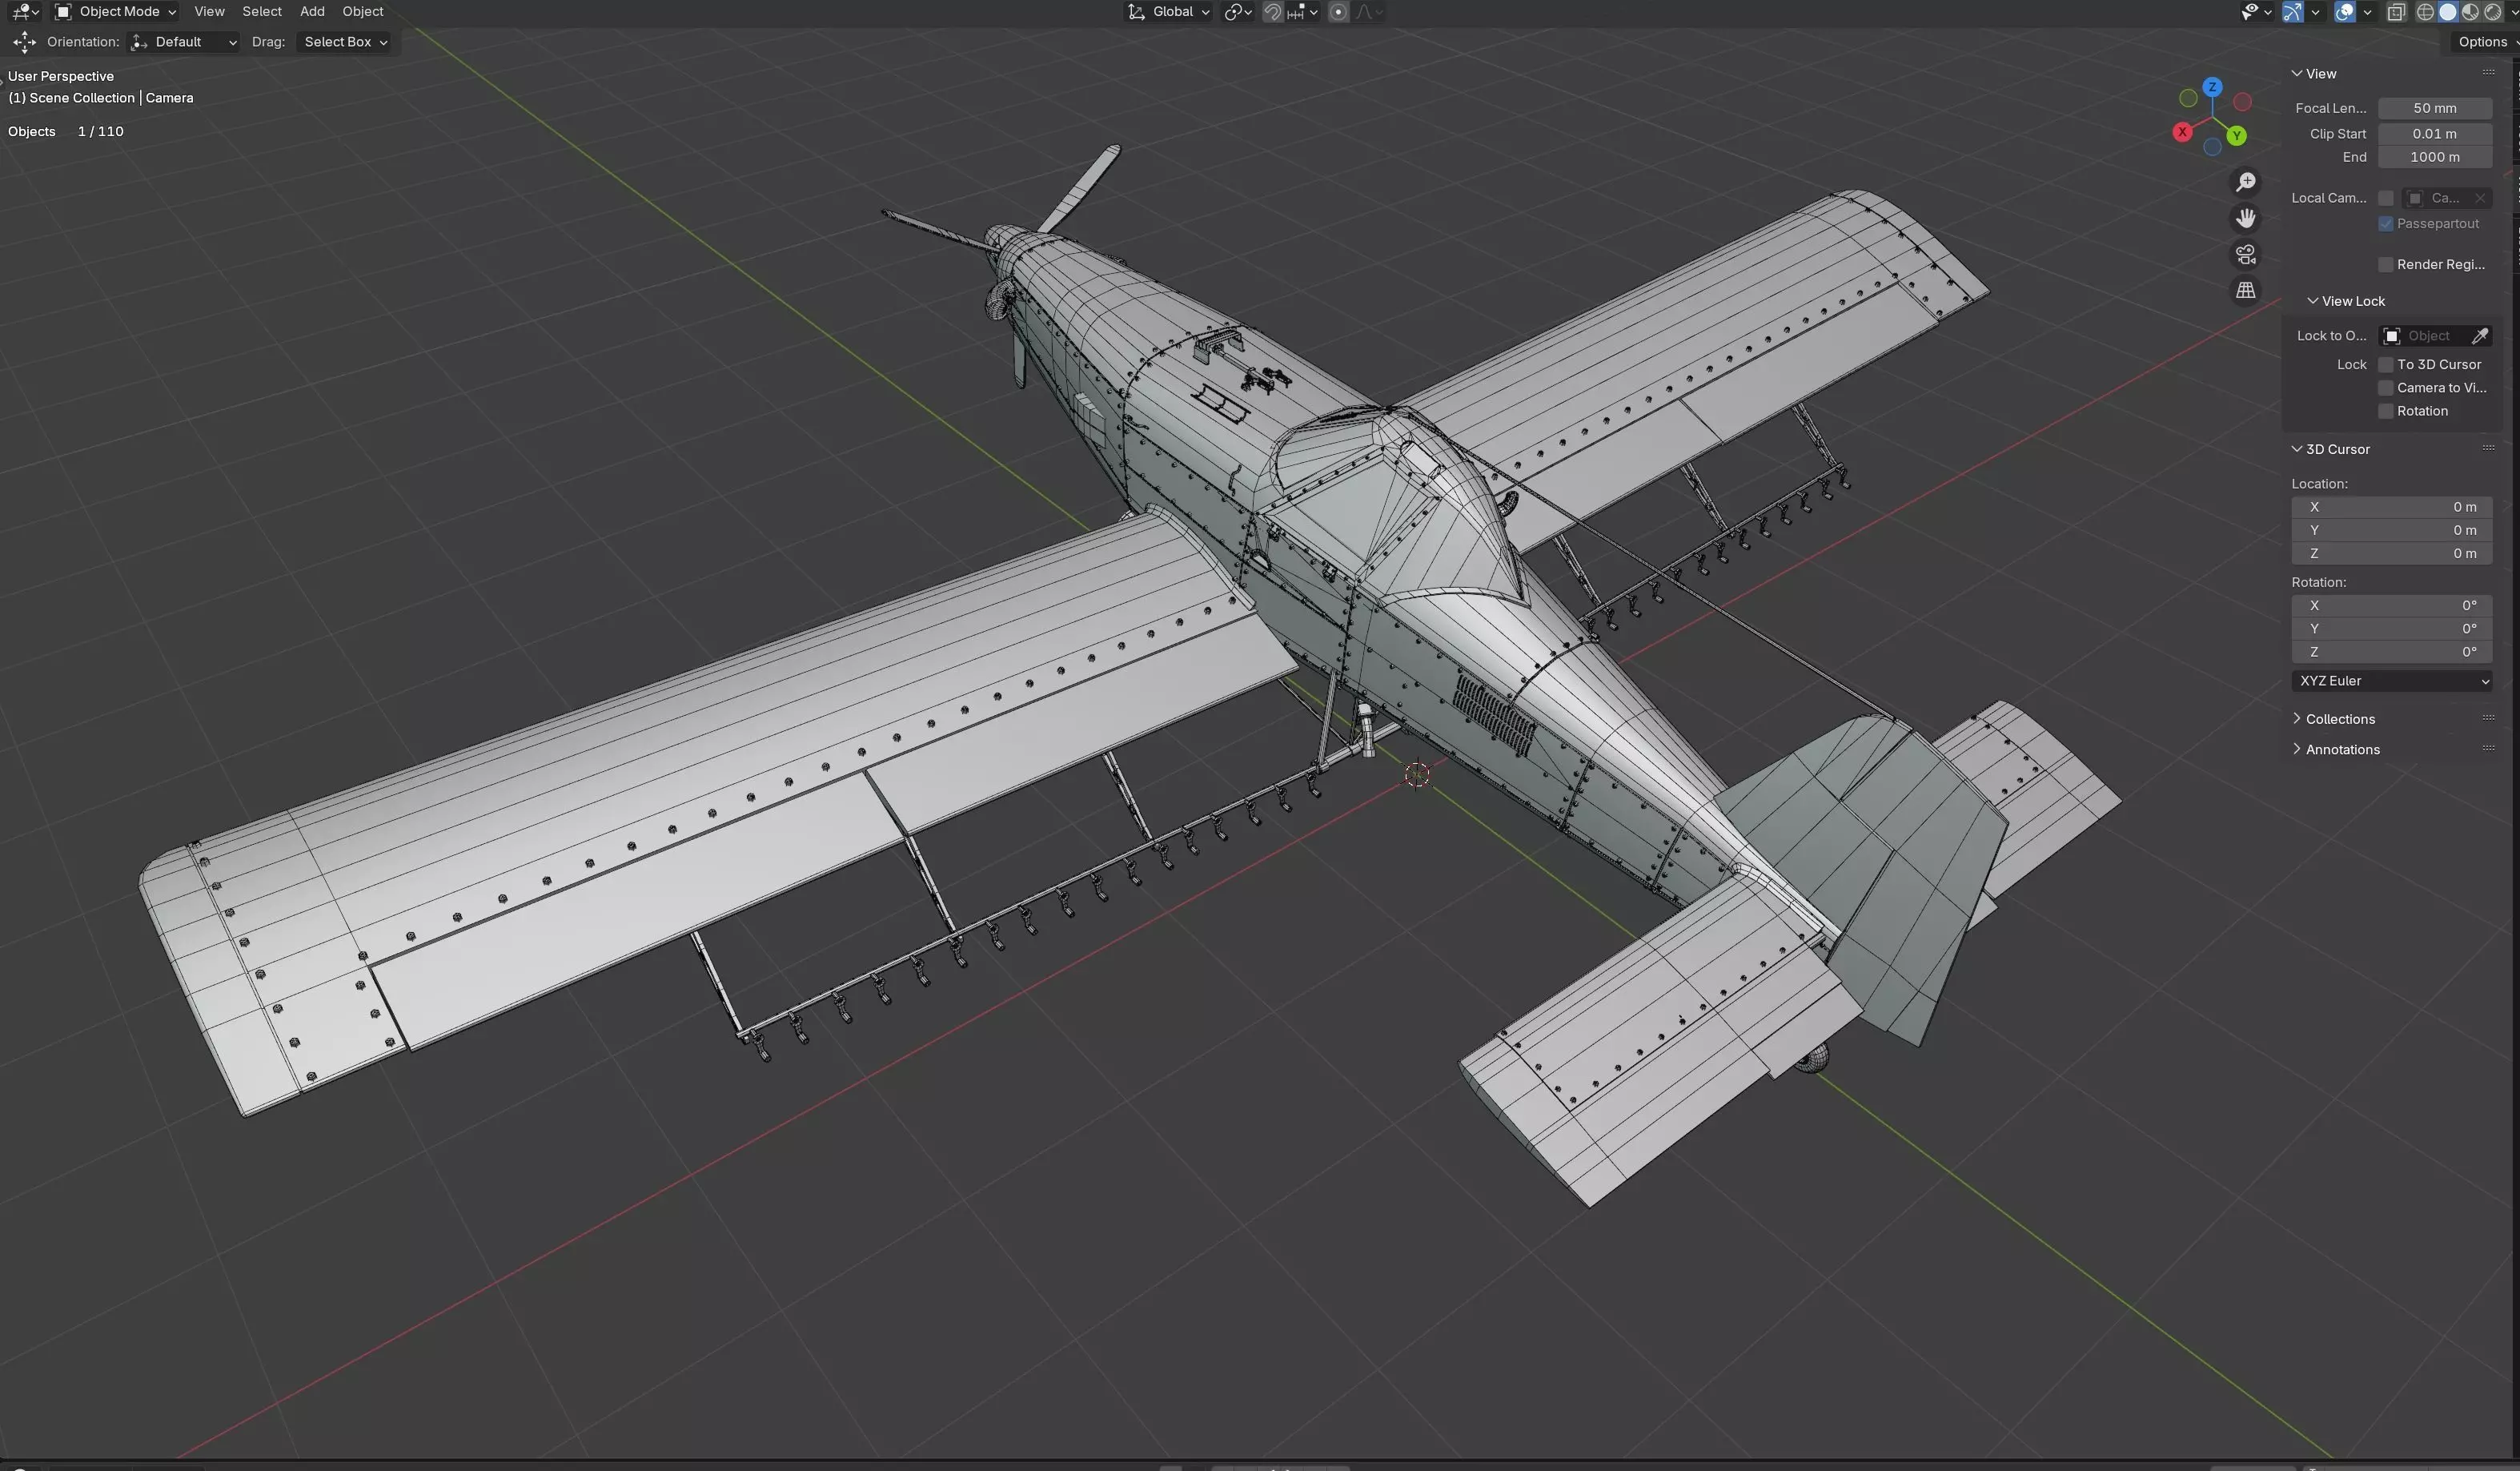The height and width of the screenshot is (1471, 2520).
Task: Toggle the Passepartout checkbox
Action: [2386, 224]
